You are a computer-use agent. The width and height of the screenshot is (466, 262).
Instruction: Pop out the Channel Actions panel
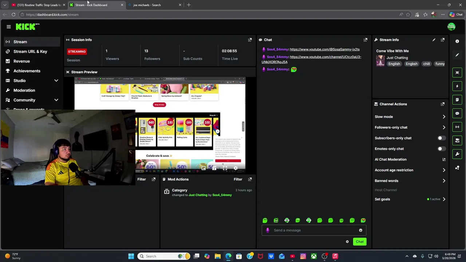click(x=443, y=104)
